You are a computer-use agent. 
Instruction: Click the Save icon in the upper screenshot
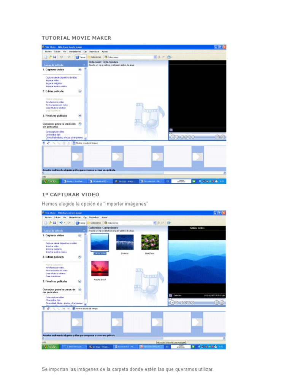click(54, 57)
